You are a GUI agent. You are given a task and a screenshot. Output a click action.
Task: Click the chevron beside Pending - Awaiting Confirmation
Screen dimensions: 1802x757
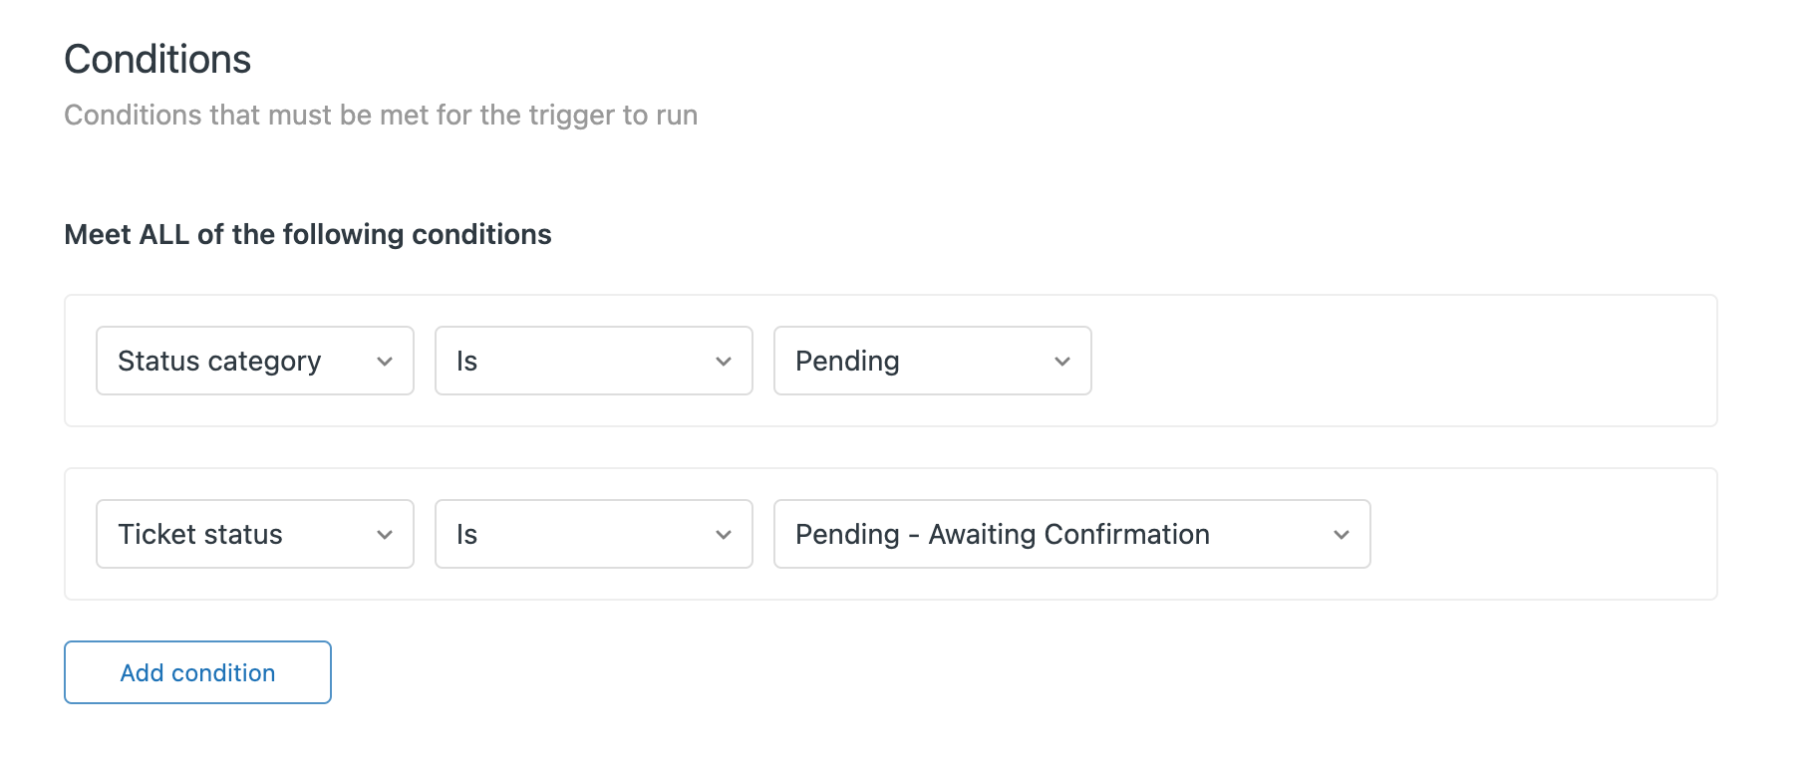1342,535
